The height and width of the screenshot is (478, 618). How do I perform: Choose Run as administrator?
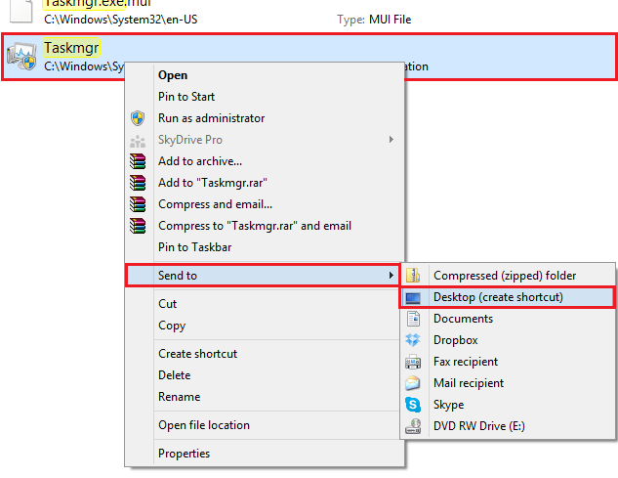point(265,118)
